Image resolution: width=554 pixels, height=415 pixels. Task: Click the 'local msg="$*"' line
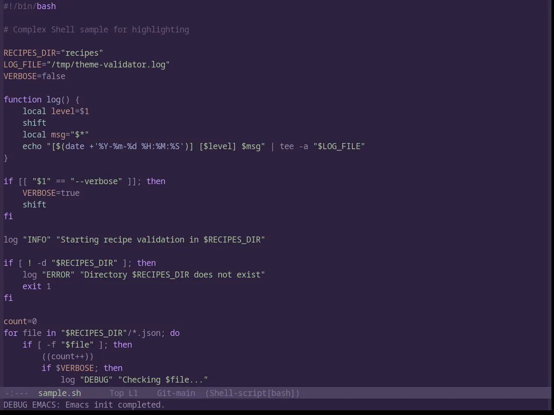coord(56,134)
